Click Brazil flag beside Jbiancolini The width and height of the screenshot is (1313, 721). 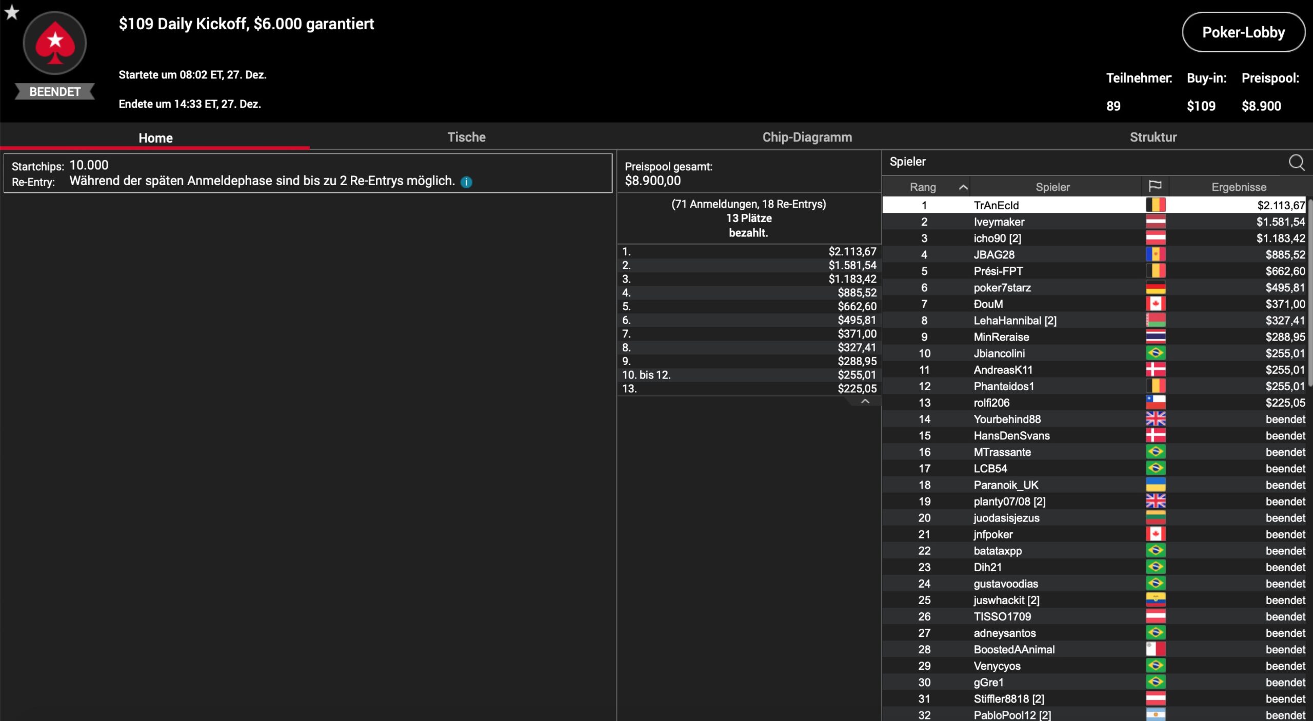point(1155,353)
